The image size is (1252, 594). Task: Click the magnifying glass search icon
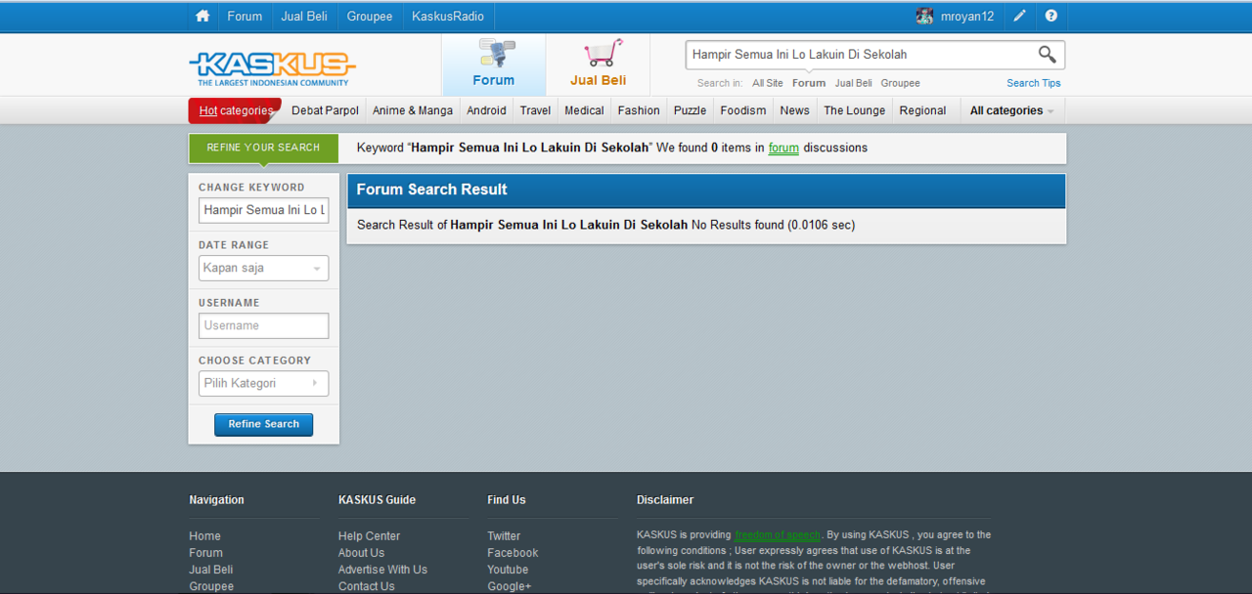[1047, 55]
